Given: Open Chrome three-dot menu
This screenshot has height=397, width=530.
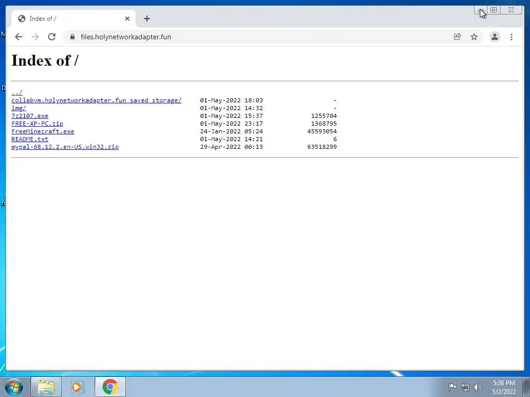Looking at the screenshot, I should coord(511,37).
